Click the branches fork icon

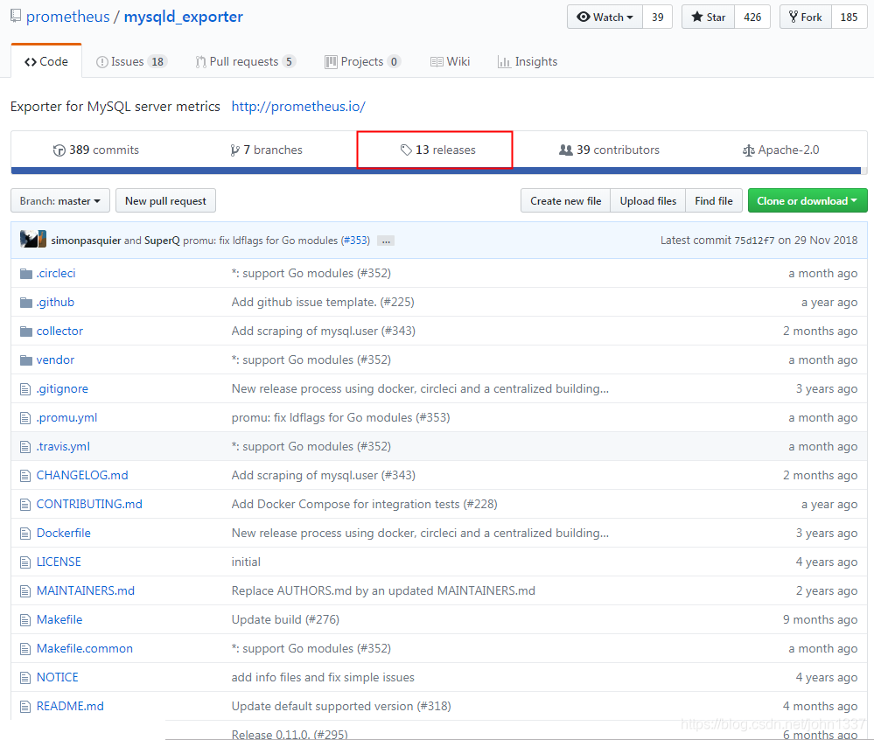(x=235, y=150)
